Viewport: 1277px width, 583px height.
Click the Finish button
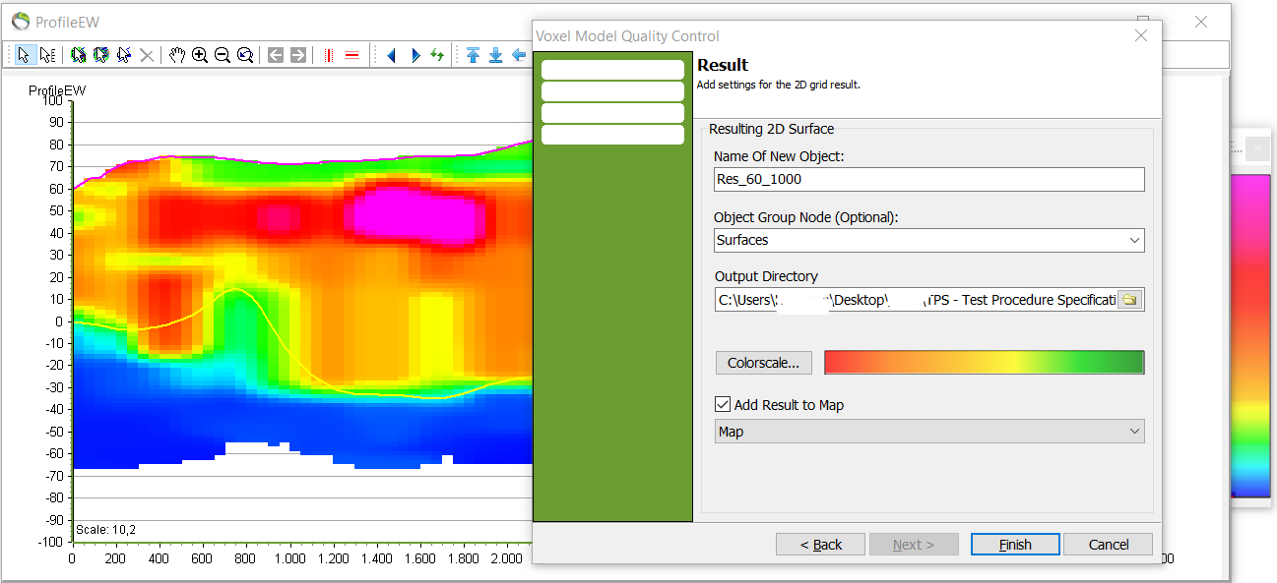[1015, 544]
